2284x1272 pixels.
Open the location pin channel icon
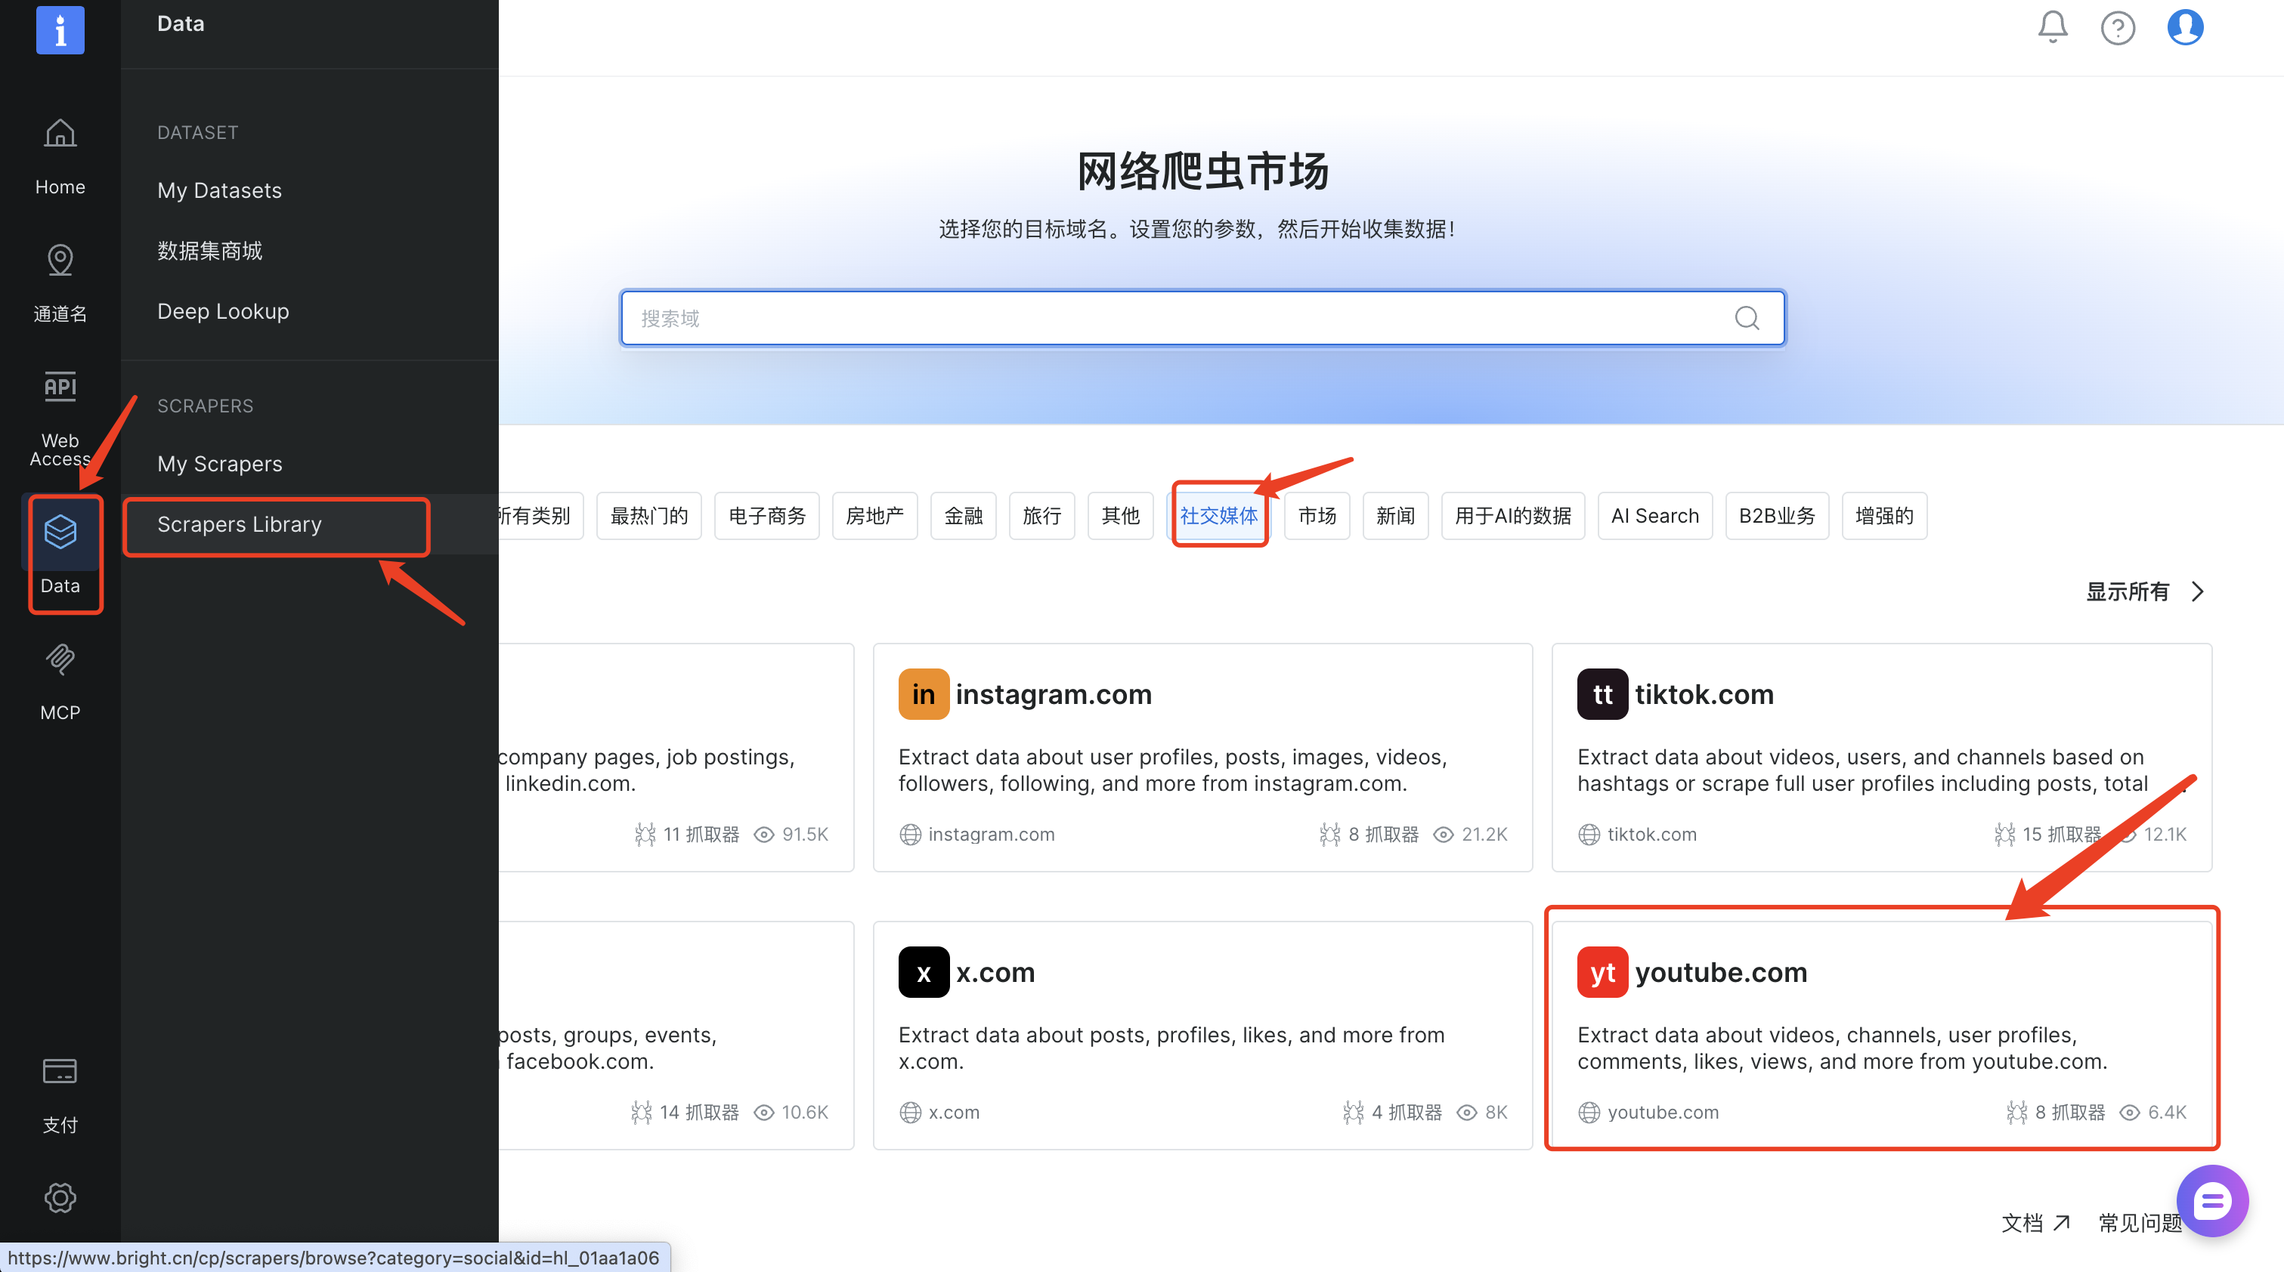tap(60, 260)
